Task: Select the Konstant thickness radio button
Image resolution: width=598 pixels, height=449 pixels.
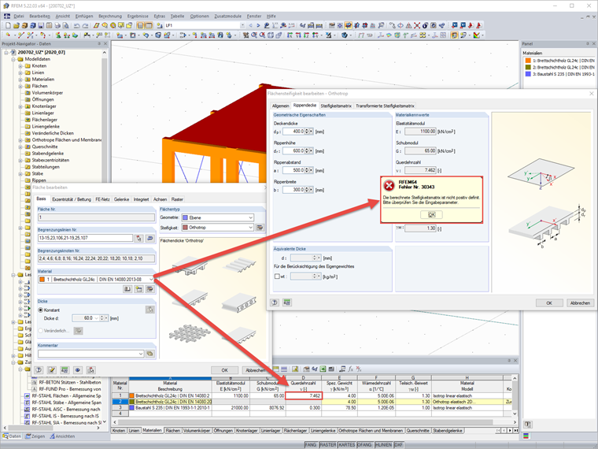Action: coord(40,310)
